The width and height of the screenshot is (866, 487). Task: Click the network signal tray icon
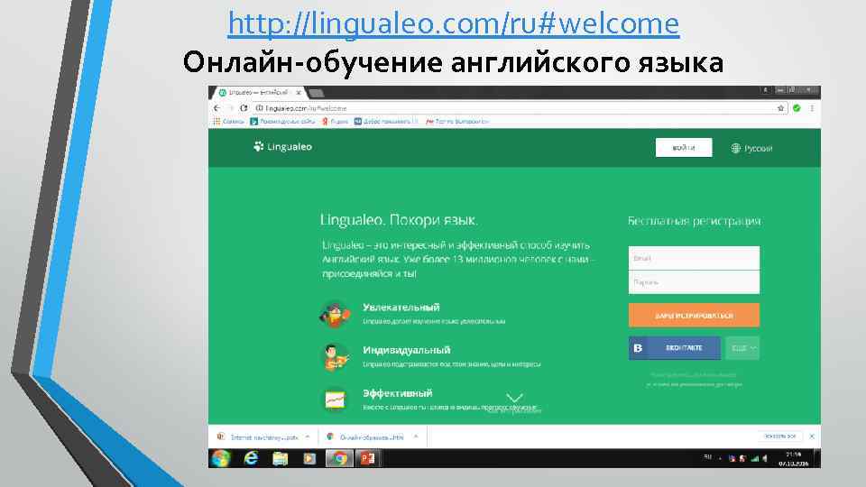754,458
